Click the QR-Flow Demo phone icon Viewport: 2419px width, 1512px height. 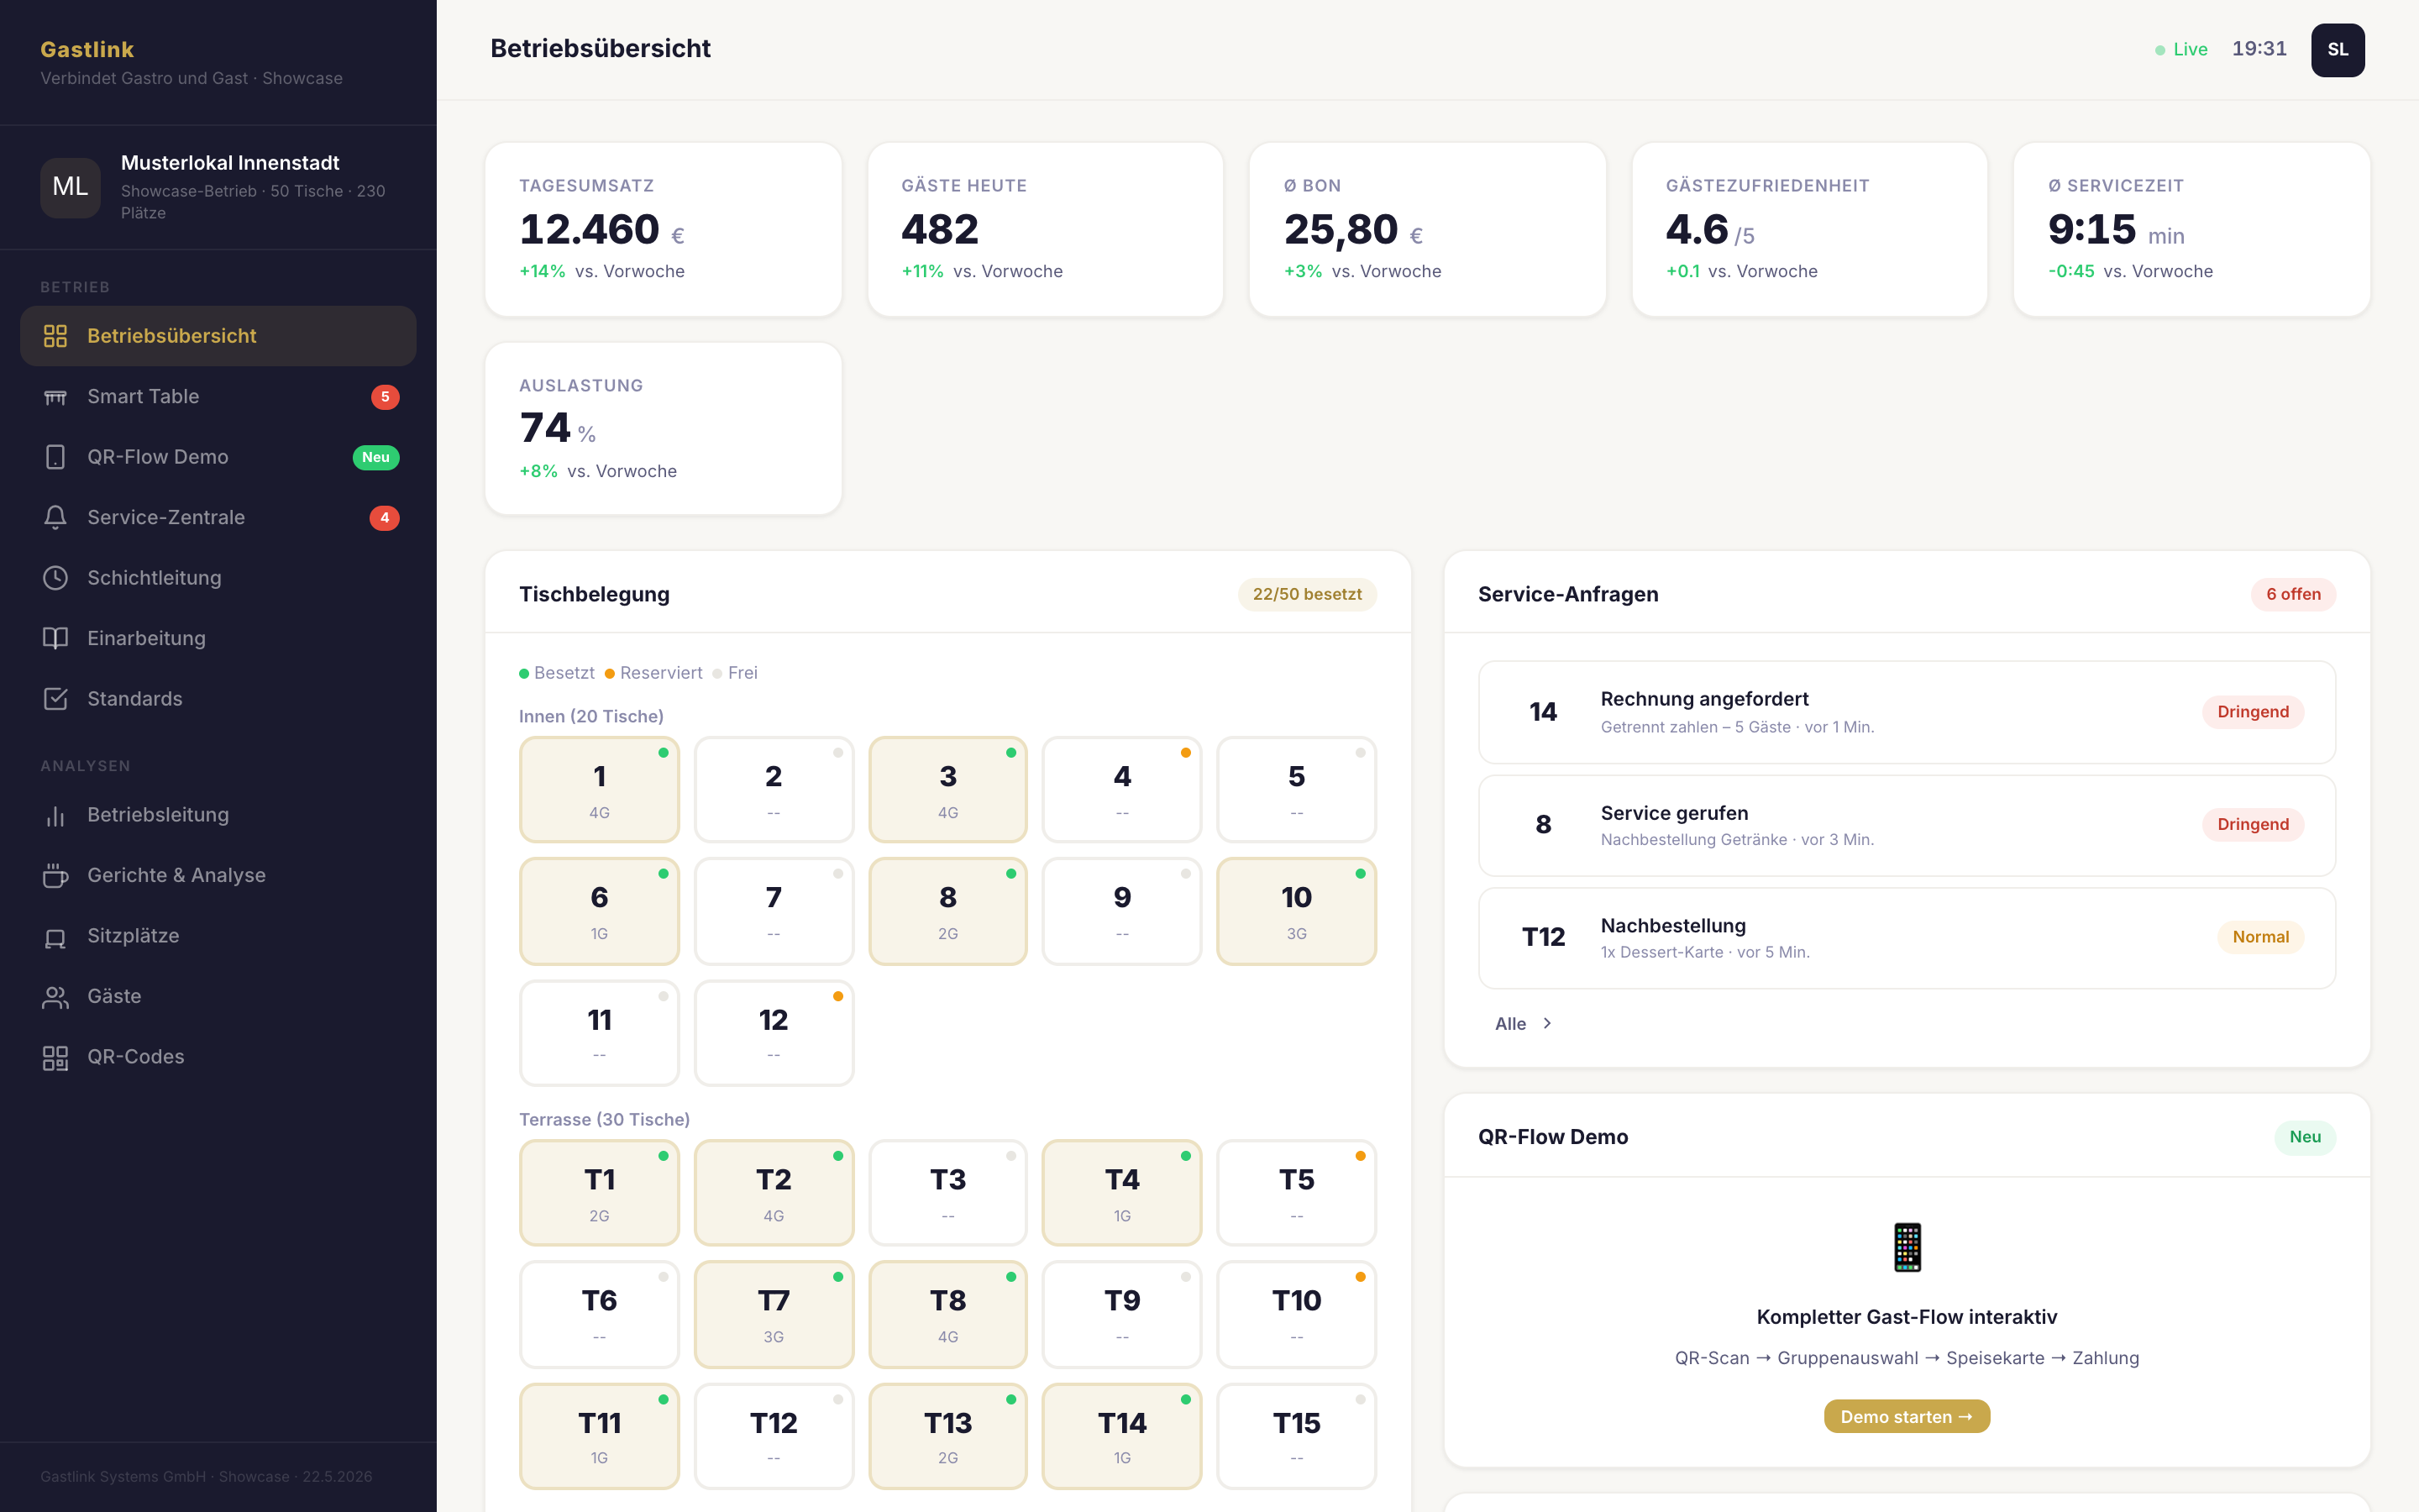click(x=55, y=457)
